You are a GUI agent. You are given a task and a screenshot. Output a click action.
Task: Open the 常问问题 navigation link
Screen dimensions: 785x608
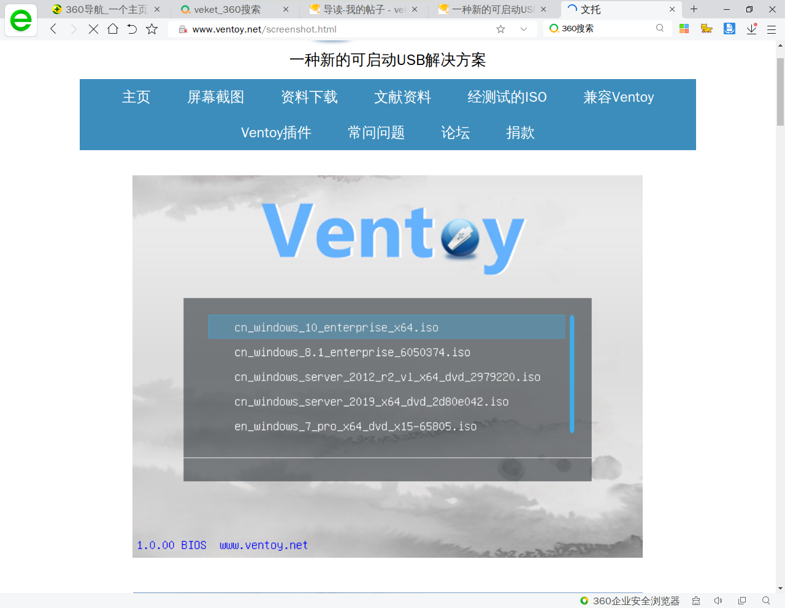coord(377,132)
